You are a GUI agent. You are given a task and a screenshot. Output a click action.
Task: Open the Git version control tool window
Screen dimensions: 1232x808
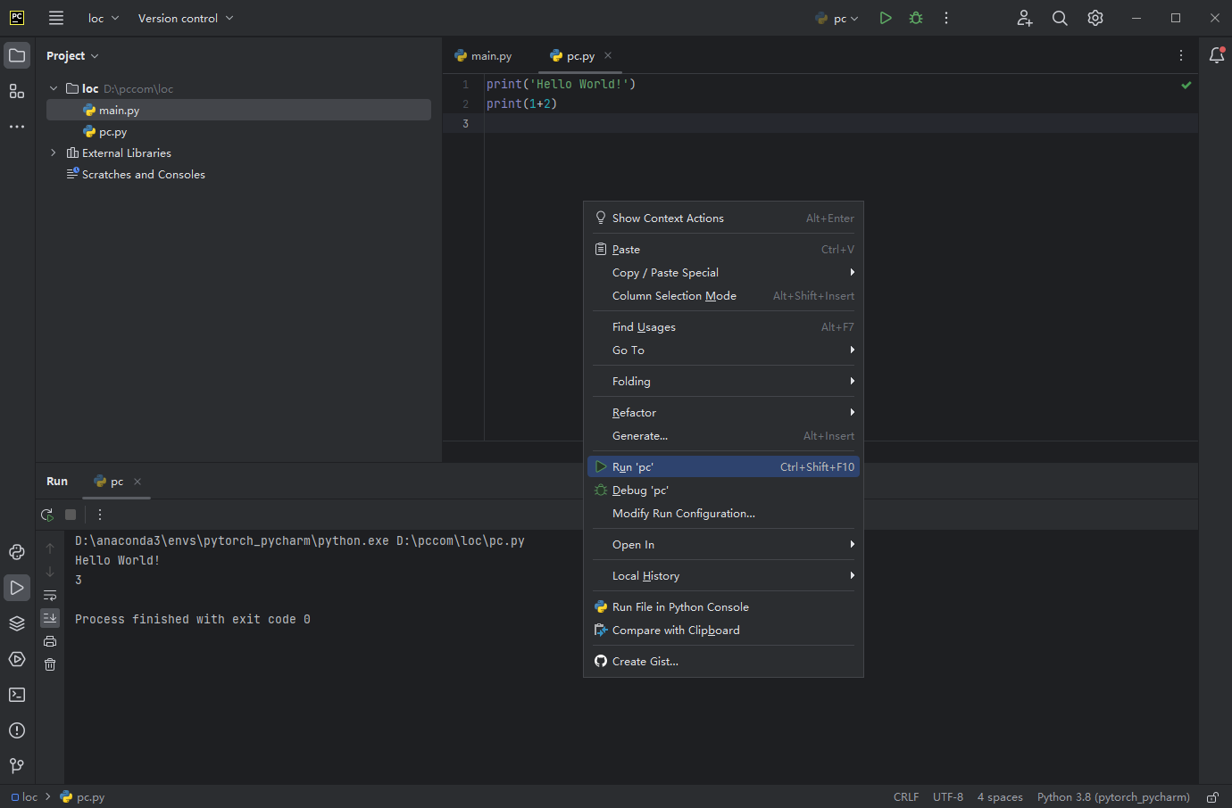coord(17,766)
